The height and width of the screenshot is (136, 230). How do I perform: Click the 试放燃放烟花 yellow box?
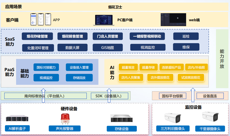point(191,77)
